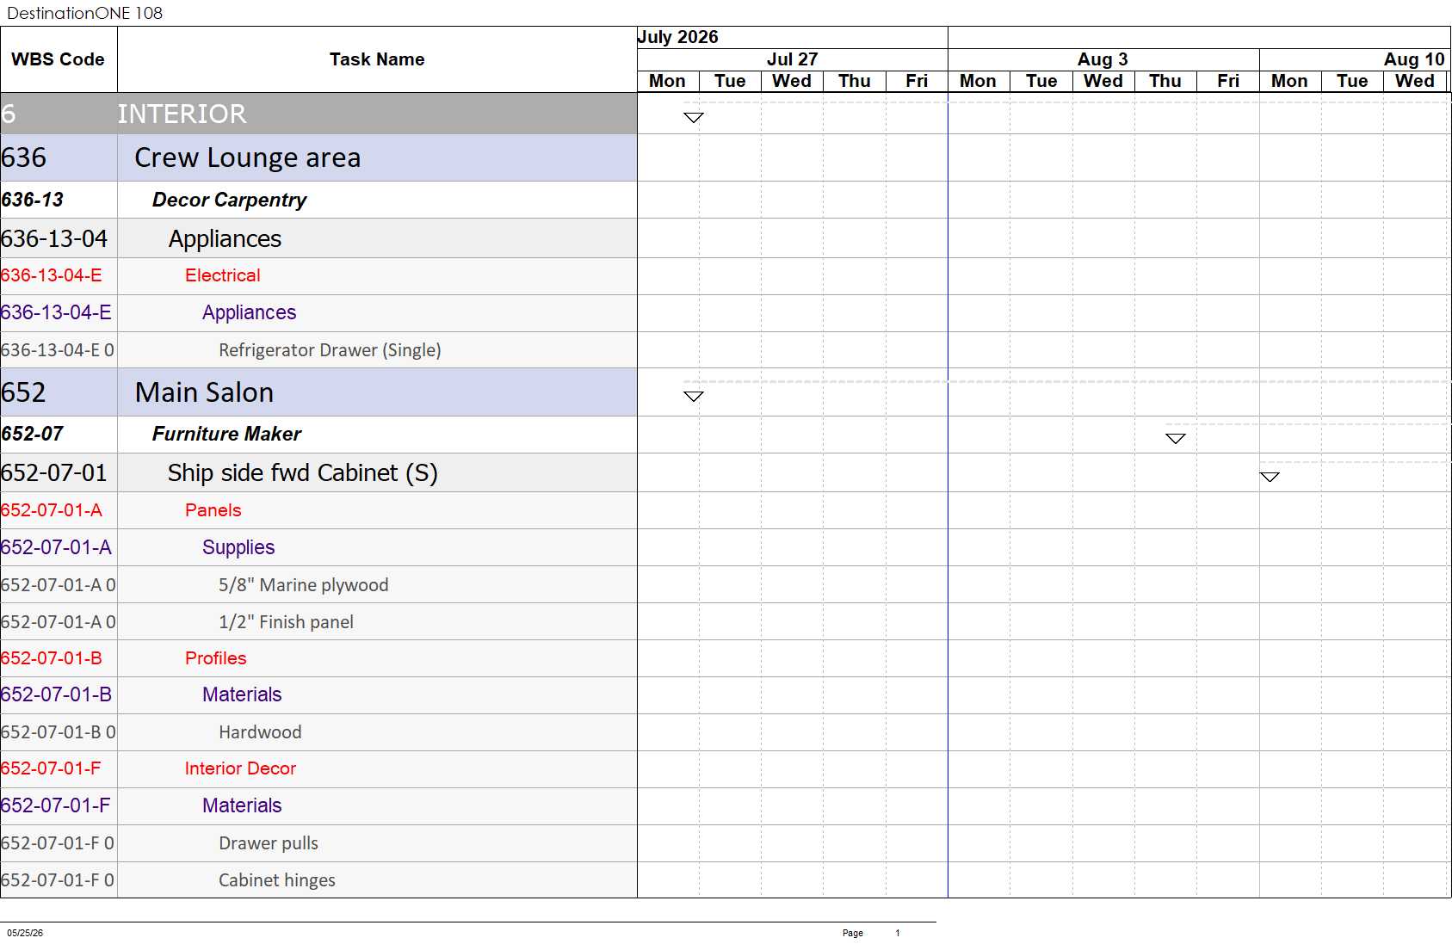The width and height of the screenshot is (1452, 944).
Task: Click the DestinationONE 108 title
Action: (85, 13)
